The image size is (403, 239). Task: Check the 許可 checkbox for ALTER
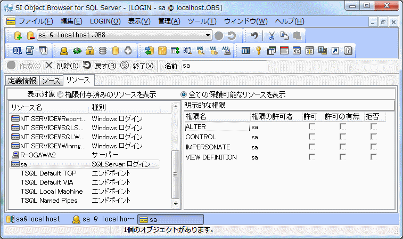pyautogui.click(x=311, y=127)
